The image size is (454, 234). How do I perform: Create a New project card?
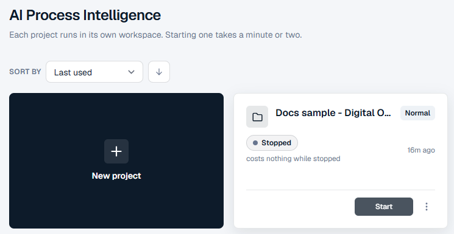pos(116,160)
